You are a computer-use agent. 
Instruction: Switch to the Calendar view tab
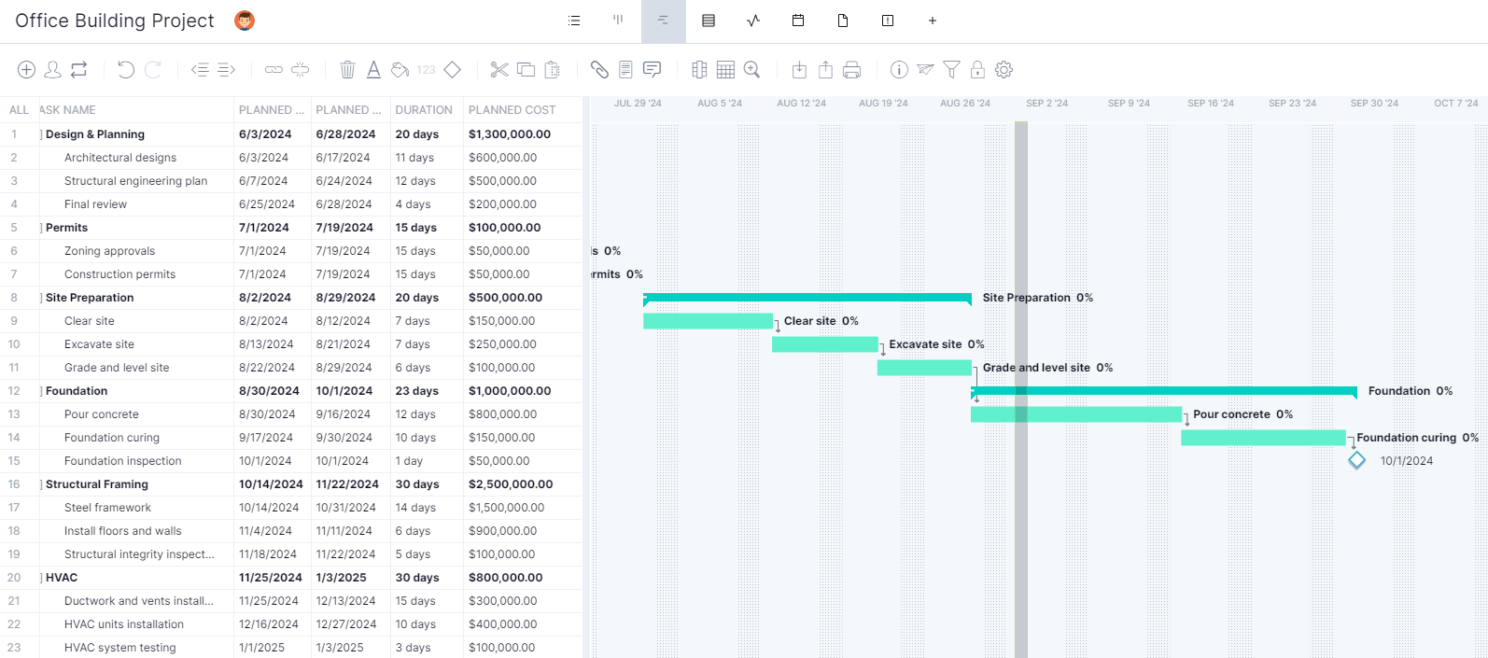click(798, 21)
